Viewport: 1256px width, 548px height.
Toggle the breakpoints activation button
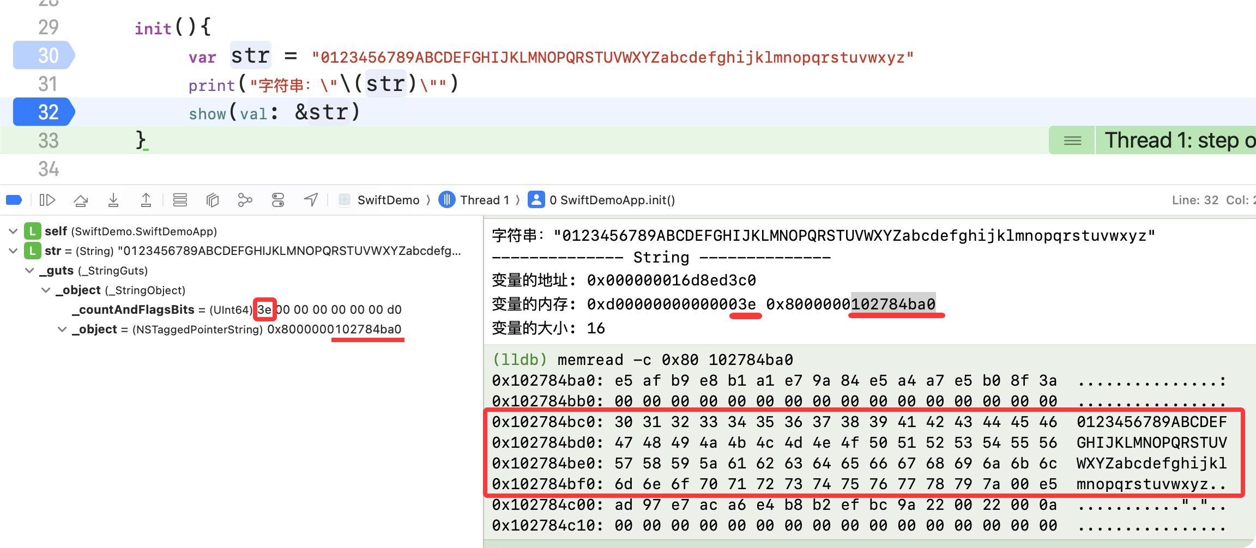(14, 200)
